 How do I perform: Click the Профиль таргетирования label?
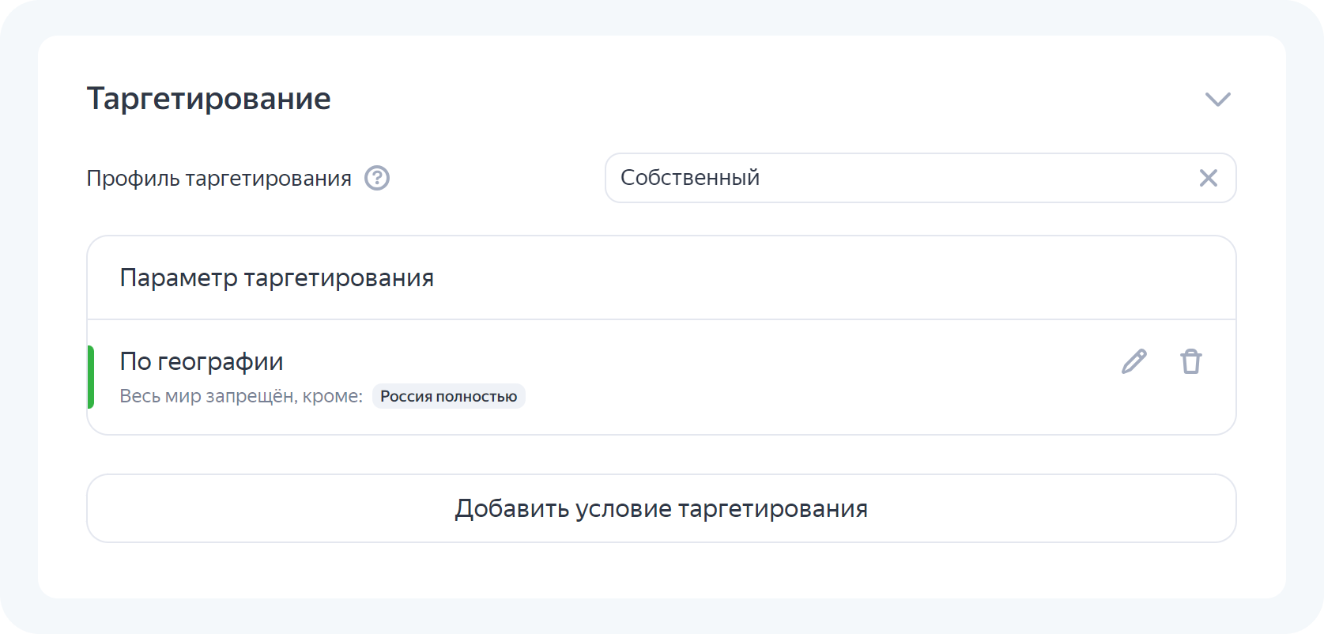pos(219,179)
